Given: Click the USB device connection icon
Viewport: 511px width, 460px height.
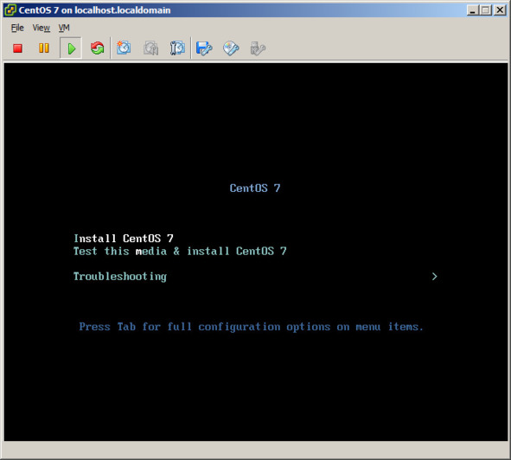Looking at the screenshot, I should point(258,48).
